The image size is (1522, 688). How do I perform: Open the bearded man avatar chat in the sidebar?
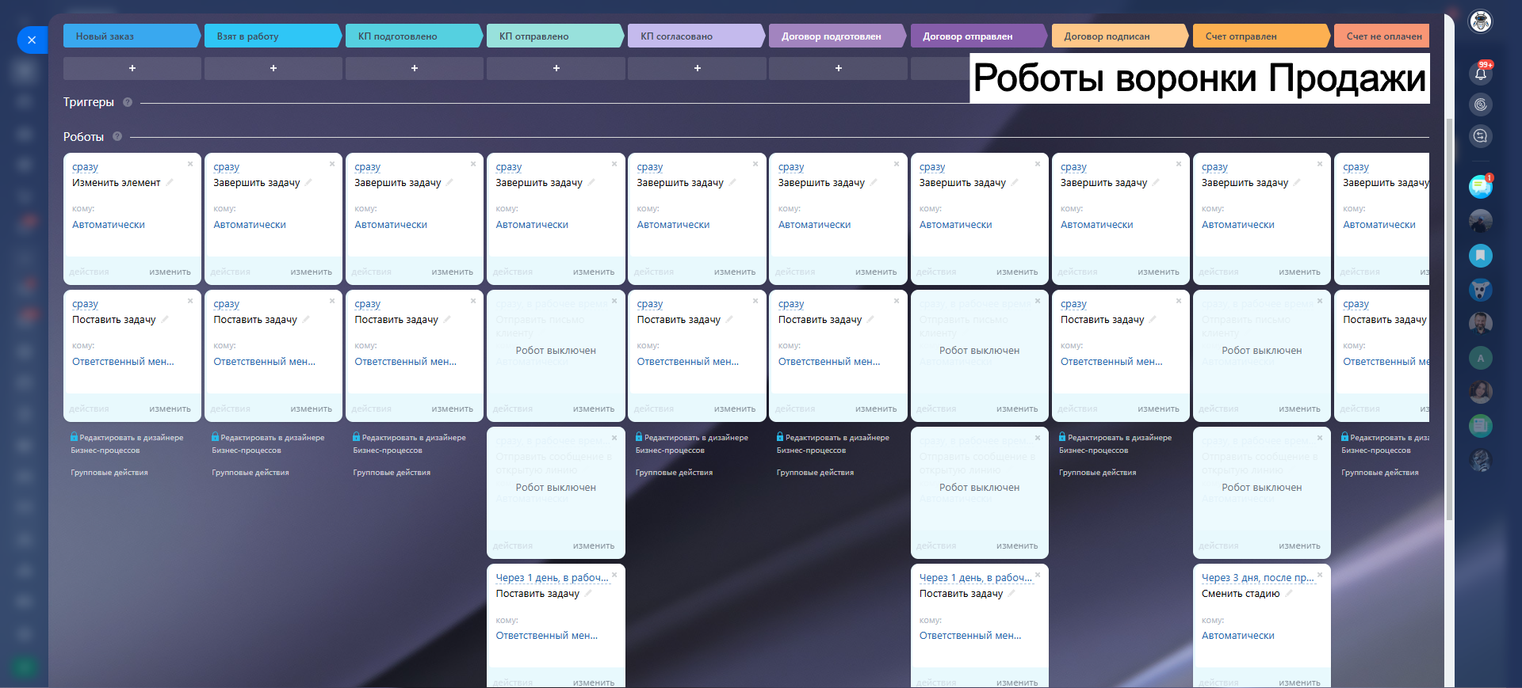click(1480, 323)
